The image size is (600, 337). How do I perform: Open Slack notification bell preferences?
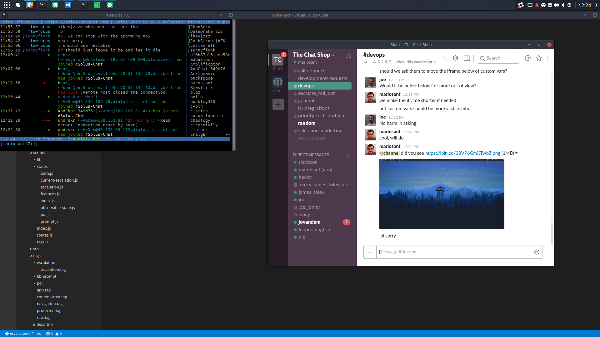(x=348, y=56)
